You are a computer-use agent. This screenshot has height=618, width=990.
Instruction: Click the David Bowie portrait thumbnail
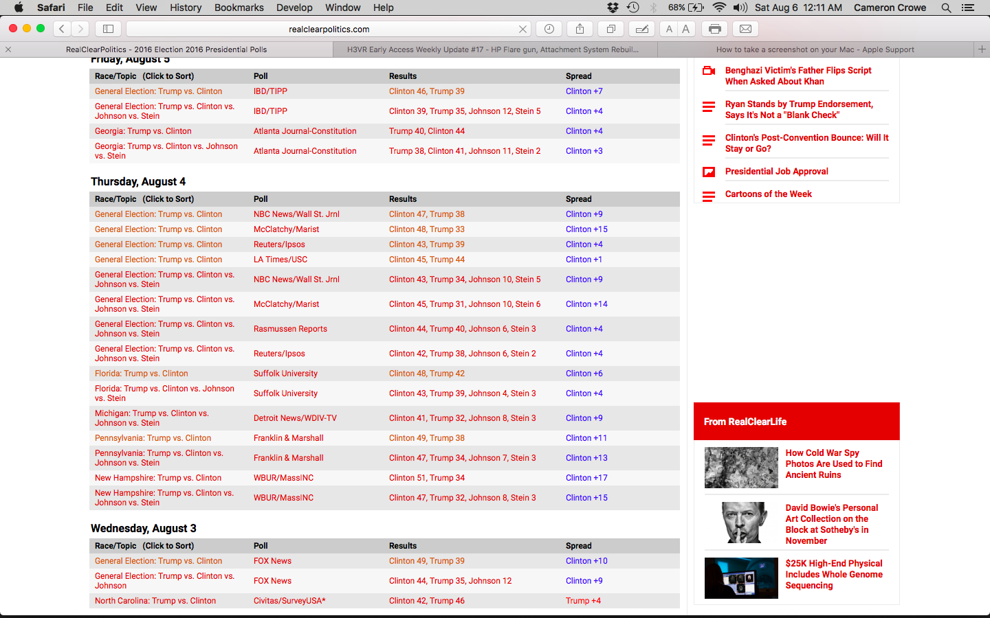pyautogui.click(x=741, y=523)
